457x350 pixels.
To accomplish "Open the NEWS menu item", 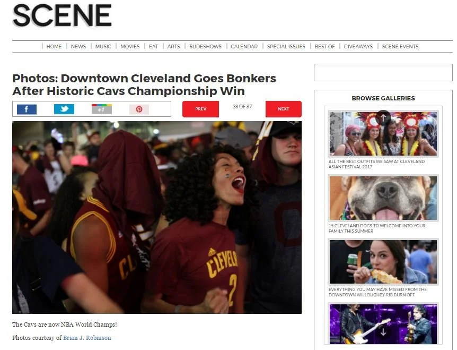I will tap(78, 46).
